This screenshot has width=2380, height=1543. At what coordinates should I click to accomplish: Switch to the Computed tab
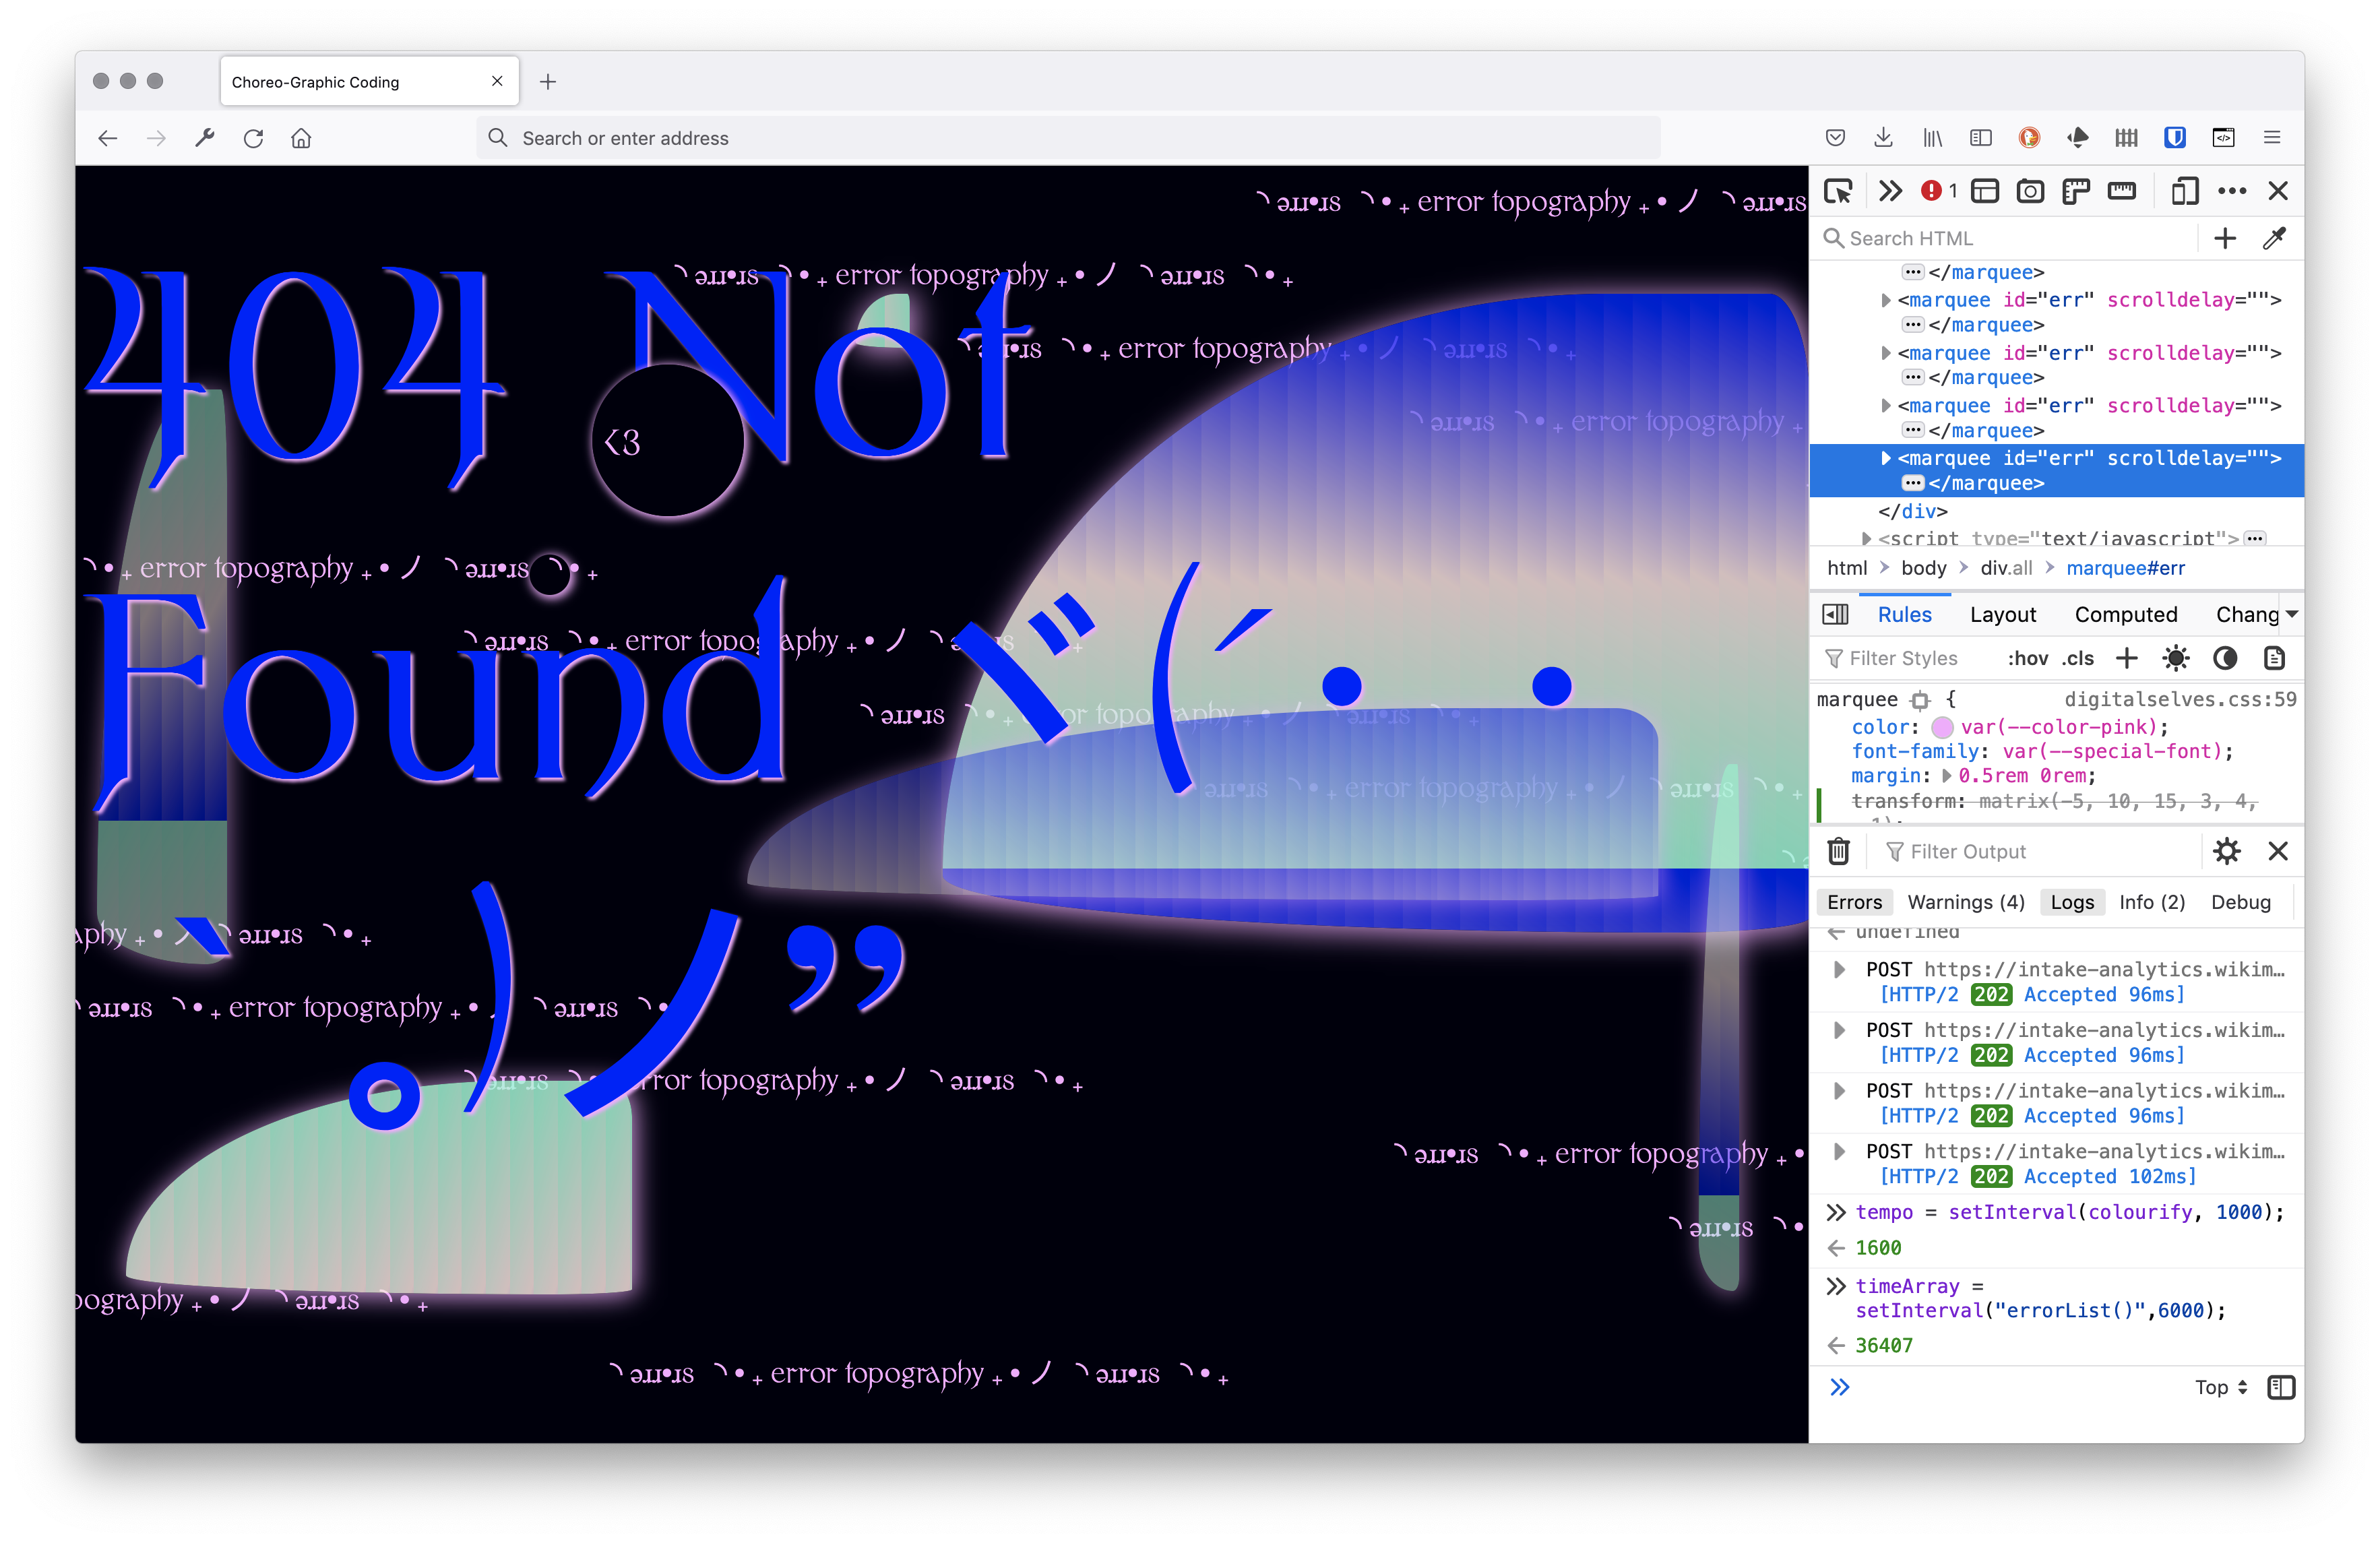[2125, 614]
